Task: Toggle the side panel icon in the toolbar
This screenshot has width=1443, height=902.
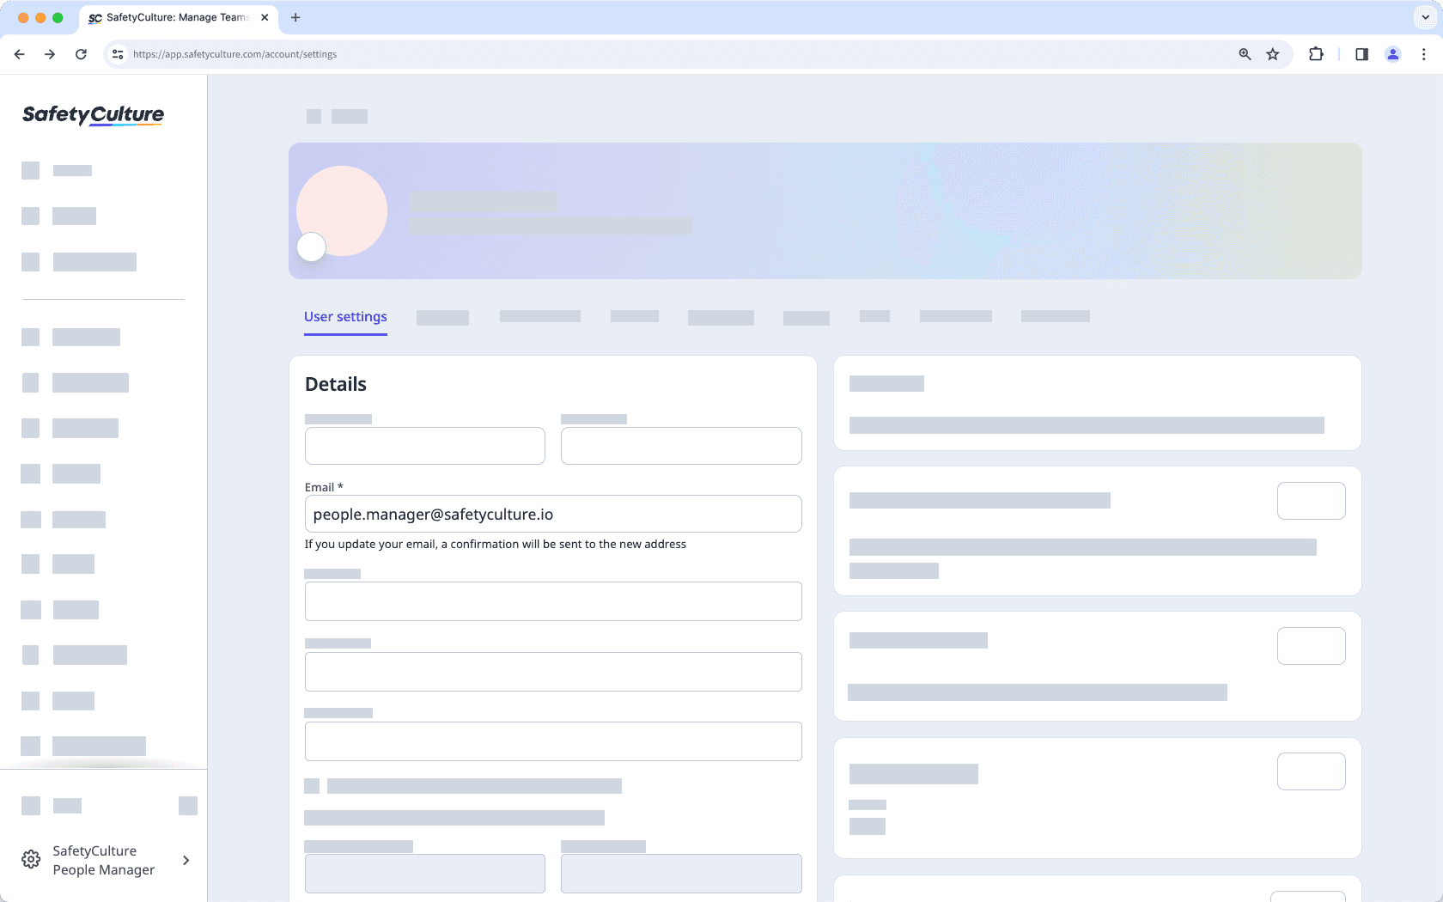Action: coord(1361,53)
